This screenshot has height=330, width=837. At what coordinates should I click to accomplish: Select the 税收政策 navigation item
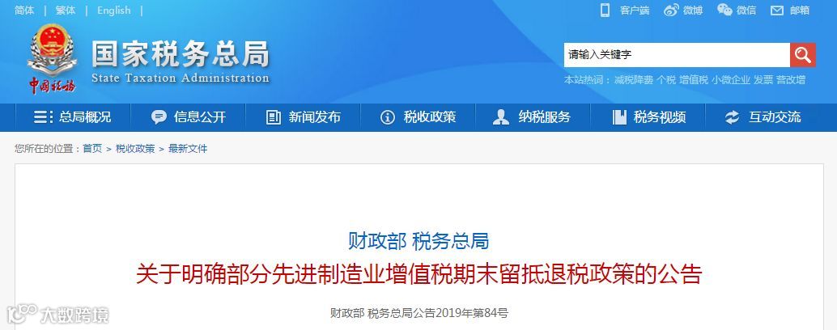pyautogui.click(x=418, y=117)
